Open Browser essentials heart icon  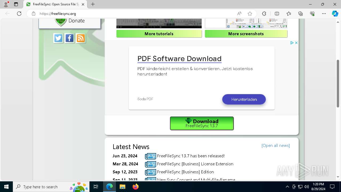[312, 14]
